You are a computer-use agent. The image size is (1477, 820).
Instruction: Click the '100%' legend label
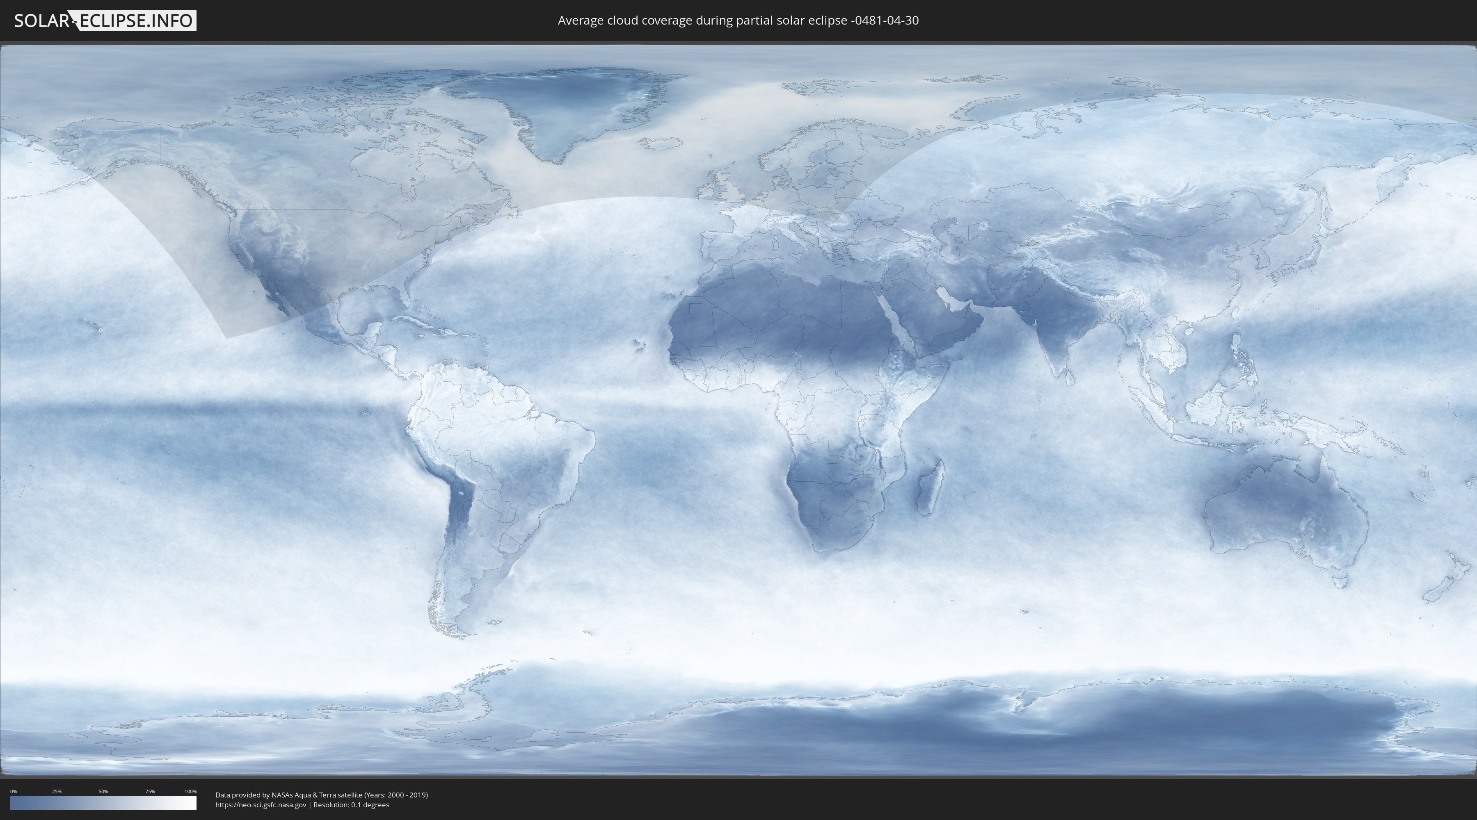pyautogui.click(x=190, y=791)
